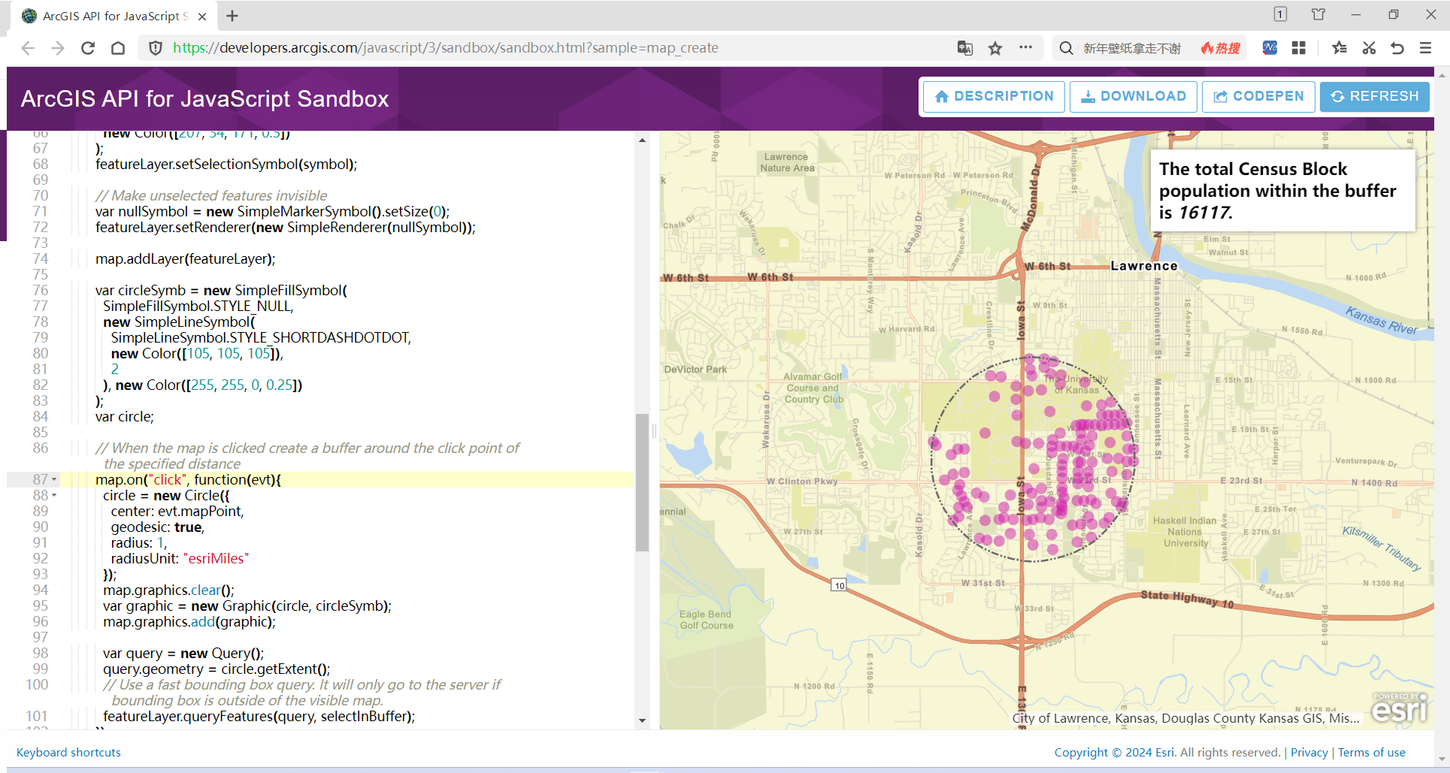Collapse the code block at line 88
This screenshot has width=1450, height=773.
click(53, 495)
